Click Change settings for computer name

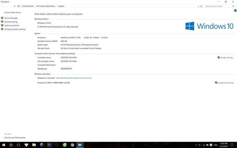(226, 58)
